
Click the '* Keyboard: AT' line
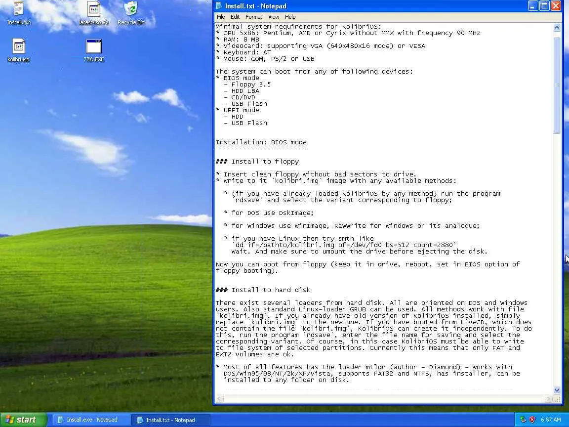coord(244,52)
